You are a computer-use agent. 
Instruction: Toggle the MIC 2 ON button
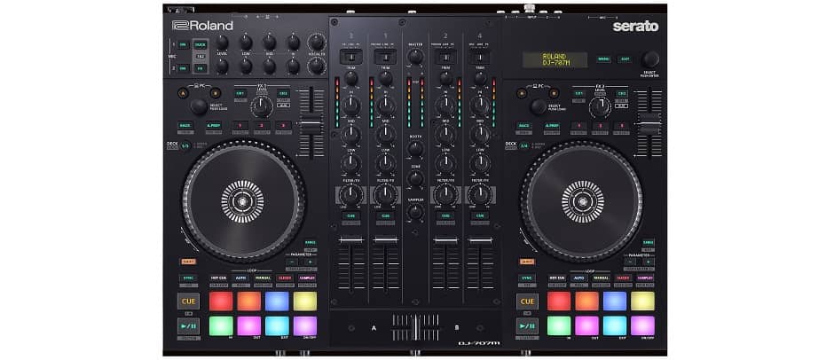[183, 68]
